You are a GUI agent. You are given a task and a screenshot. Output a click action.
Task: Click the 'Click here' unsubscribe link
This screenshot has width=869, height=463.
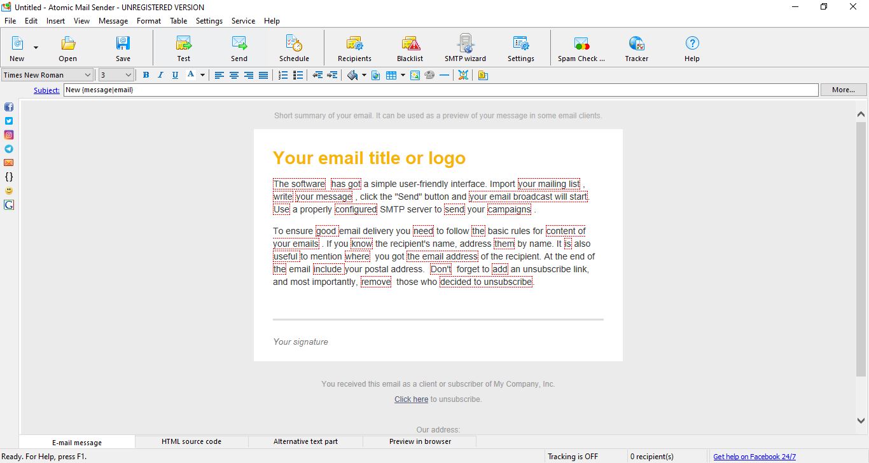[411, 399]
